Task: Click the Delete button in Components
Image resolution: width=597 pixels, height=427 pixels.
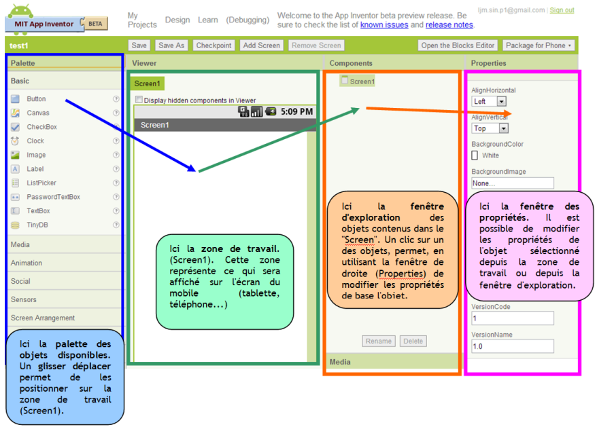Action: click(x=413, y=341)
